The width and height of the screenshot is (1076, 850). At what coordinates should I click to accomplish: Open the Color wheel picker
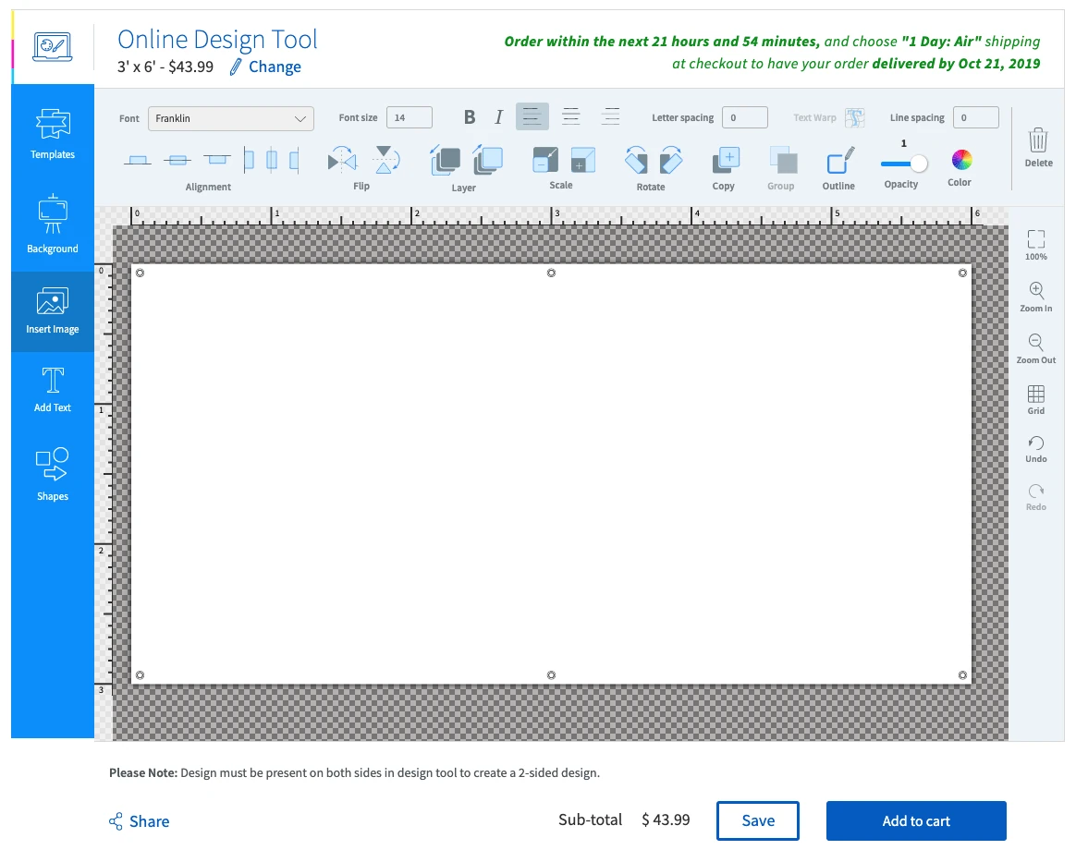[961, 160]
